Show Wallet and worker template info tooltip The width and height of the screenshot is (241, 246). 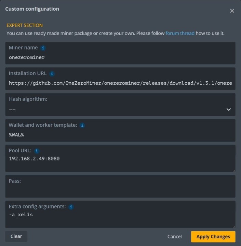tap(82, 125)
